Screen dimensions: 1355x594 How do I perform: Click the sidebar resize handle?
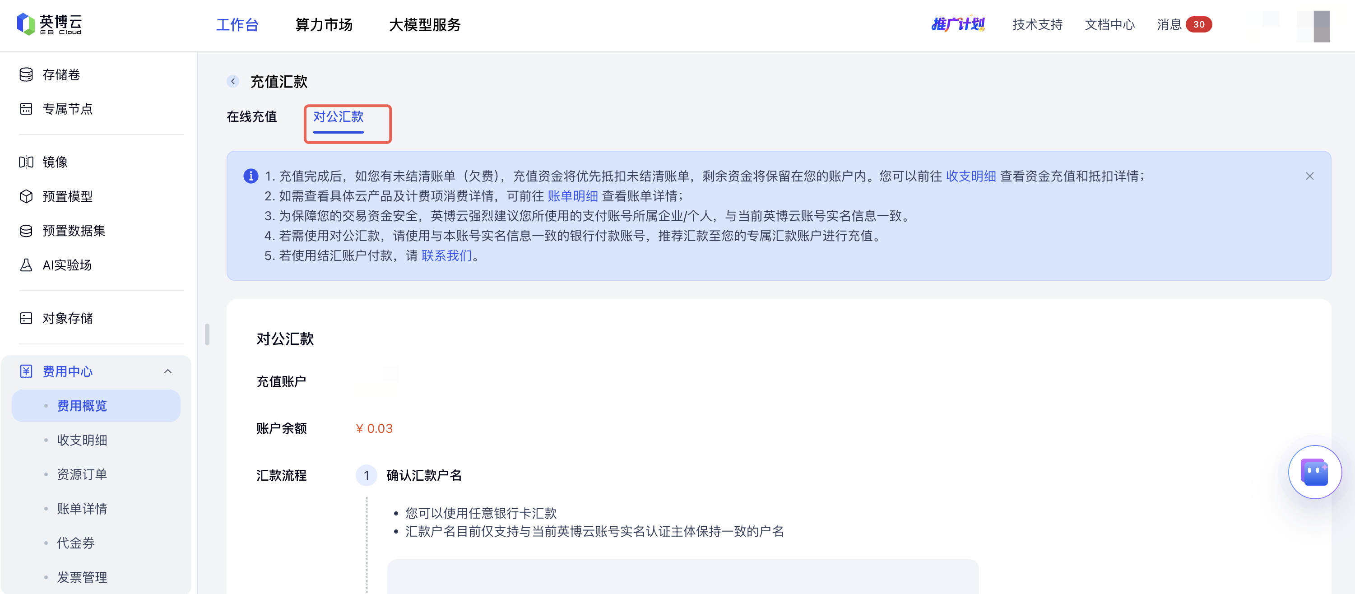pyautogui.click(x=207, y=334)
